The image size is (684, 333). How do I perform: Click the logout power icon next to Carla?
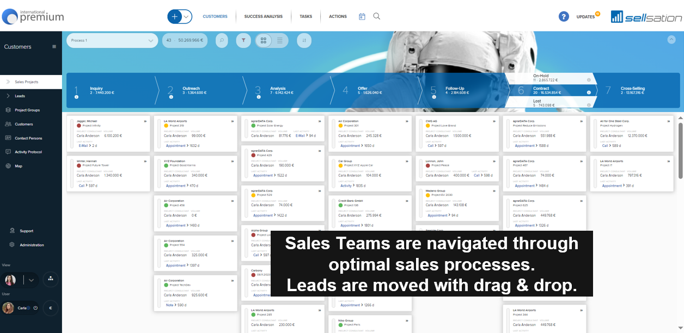(x=35, y=308)
